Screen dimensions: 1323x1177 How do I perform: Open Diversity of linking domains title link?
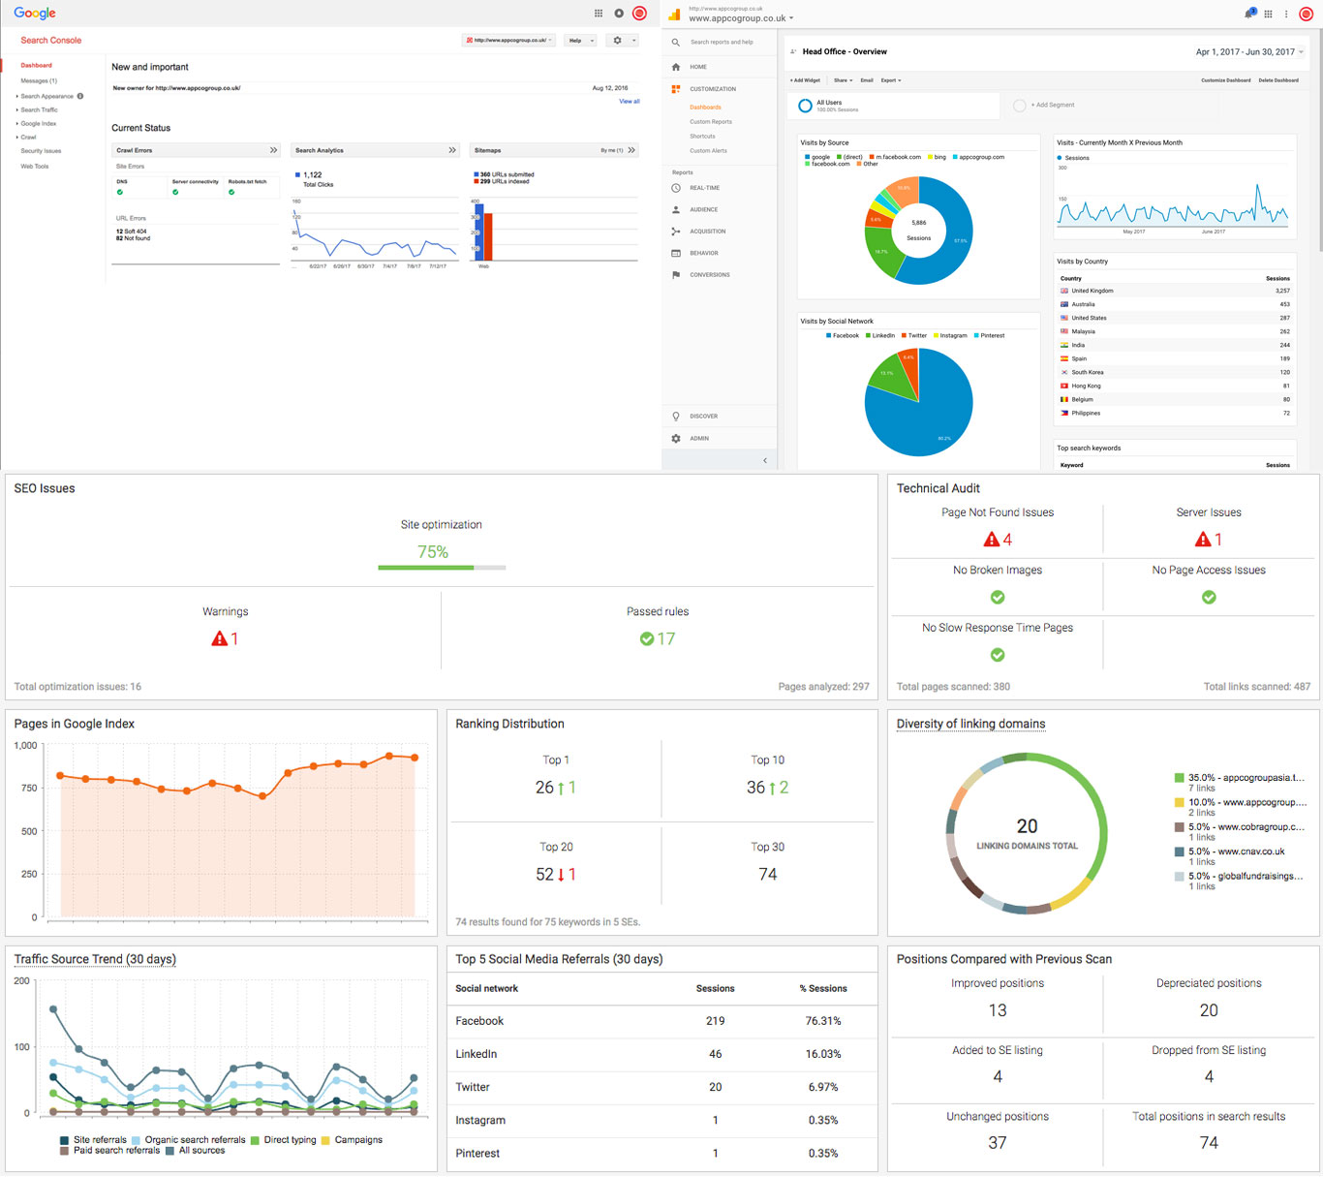tap(970, 724)
